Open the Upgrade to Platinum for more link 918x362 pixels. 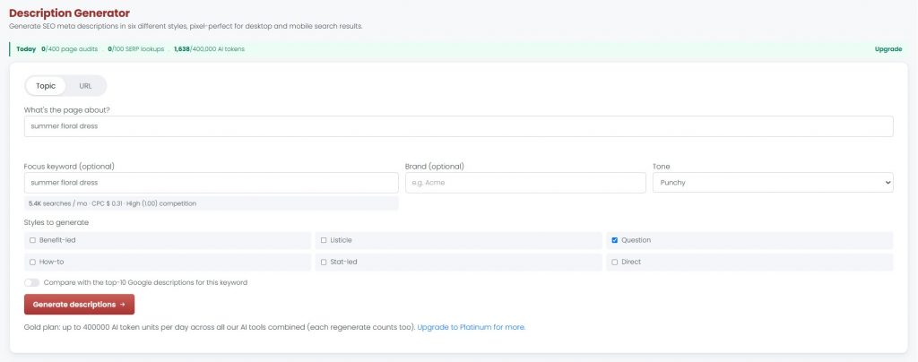tap(472, 327)
